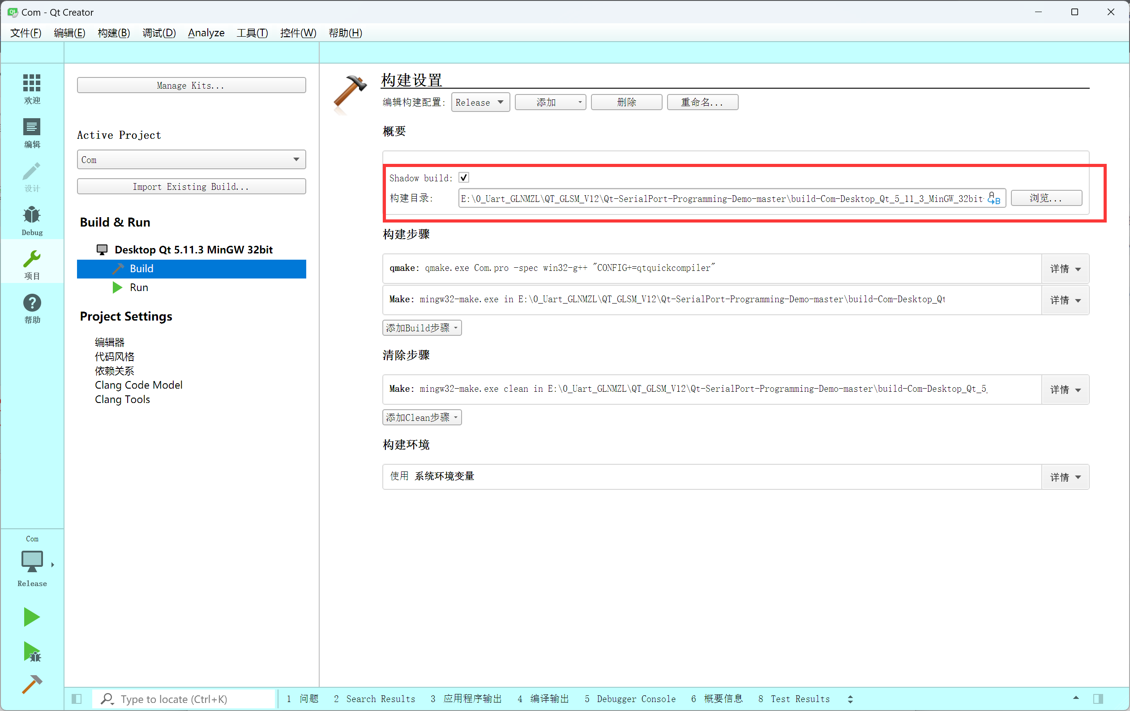Open the 1 问题 (Issues) pane
Screen dimensions: 1130x711
coord(302,699)
